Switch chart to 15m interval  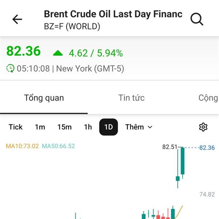pyautogui.click(x=64, y=127)
